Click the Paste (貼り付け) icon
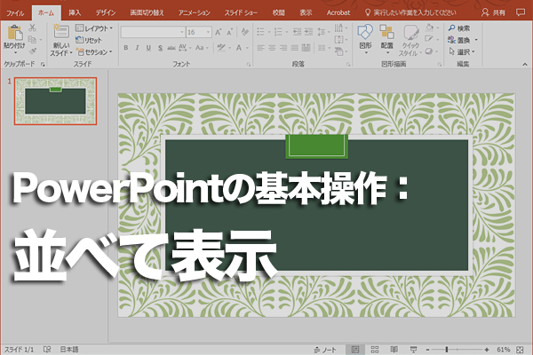The height and width of the screenshot is (355, 533). (14, 33)
